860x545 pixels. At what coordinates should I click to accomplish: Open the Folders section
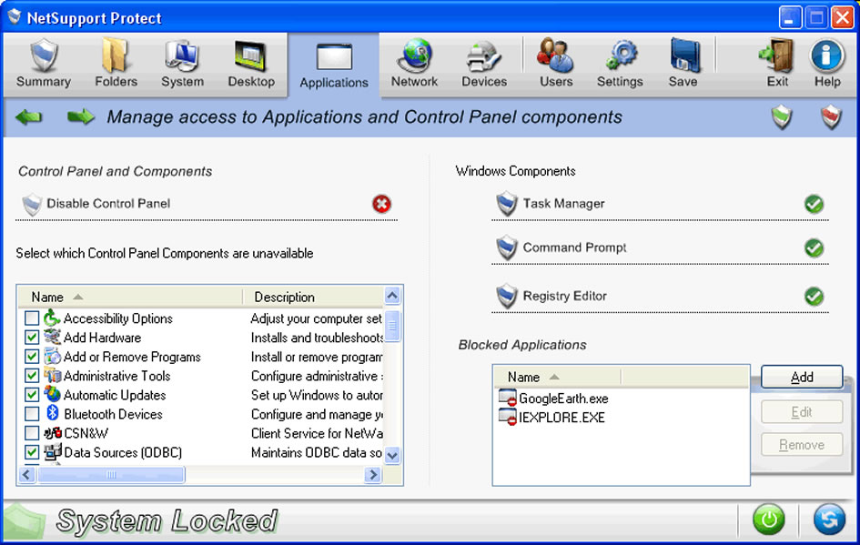pyautogui.click(x=116, y=65)
